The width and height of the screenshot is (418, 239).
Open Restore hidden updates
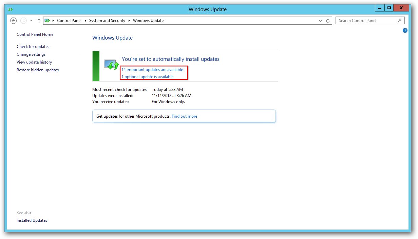[x=38, y=70]
